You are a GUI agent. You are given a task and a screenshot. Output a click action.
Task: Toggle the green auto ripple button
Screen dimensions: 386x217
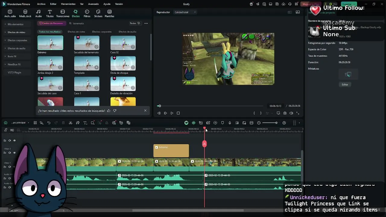[x=186, y=123]
